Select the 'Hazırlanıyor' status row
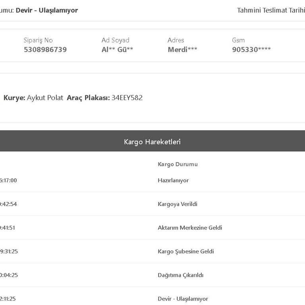Viewport: 305px width, 305px height. (152, 180)
